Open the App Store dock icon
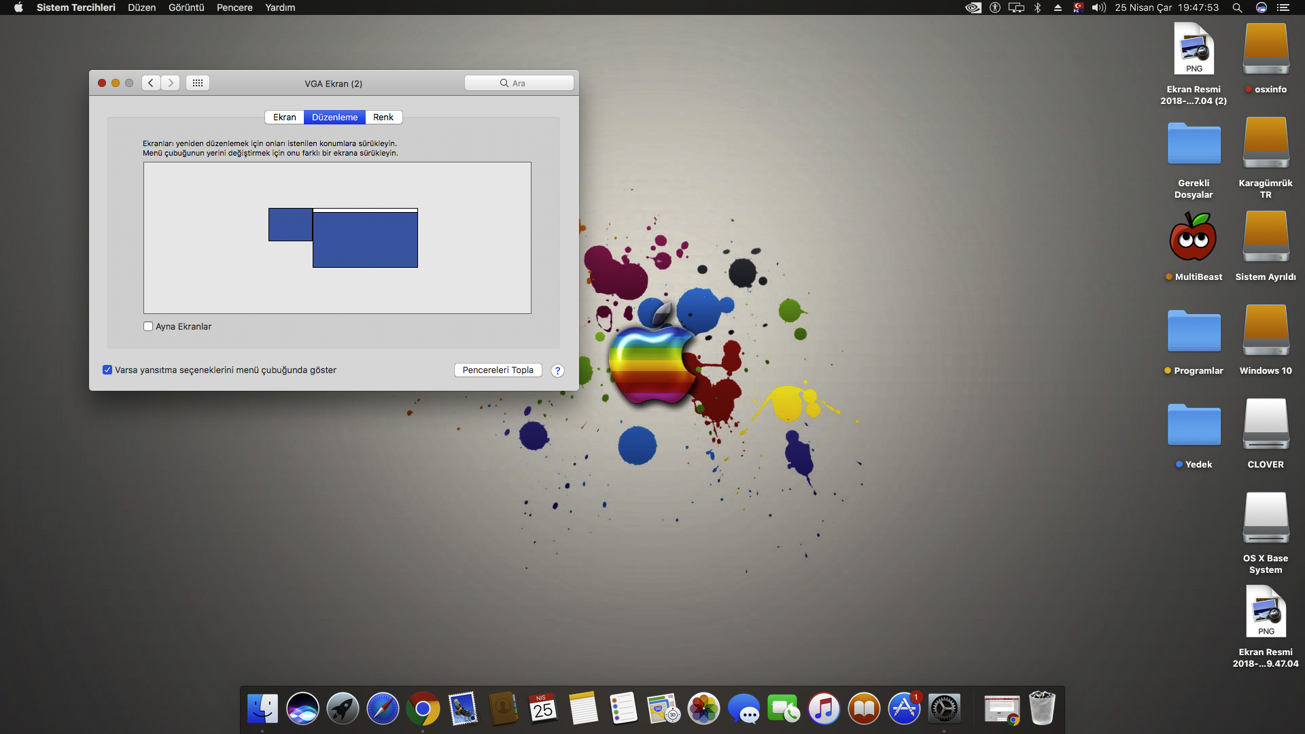This screenshot has width=1305, height=734. 904,709
